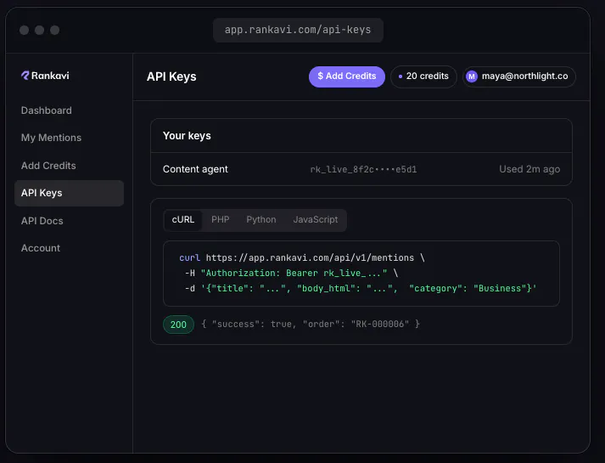Click the app.rankavi.com/api-keys address bar
Screen dimensions: 605x463
298,30
